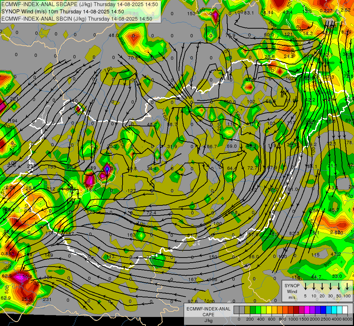Click the map value '84.1'
This screenshot has height=326, width=354.
coord(312,167)
